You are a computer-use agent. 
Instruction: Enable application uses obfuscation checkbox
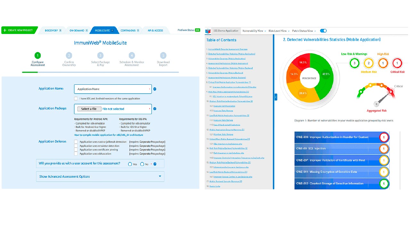pos(76,154)
